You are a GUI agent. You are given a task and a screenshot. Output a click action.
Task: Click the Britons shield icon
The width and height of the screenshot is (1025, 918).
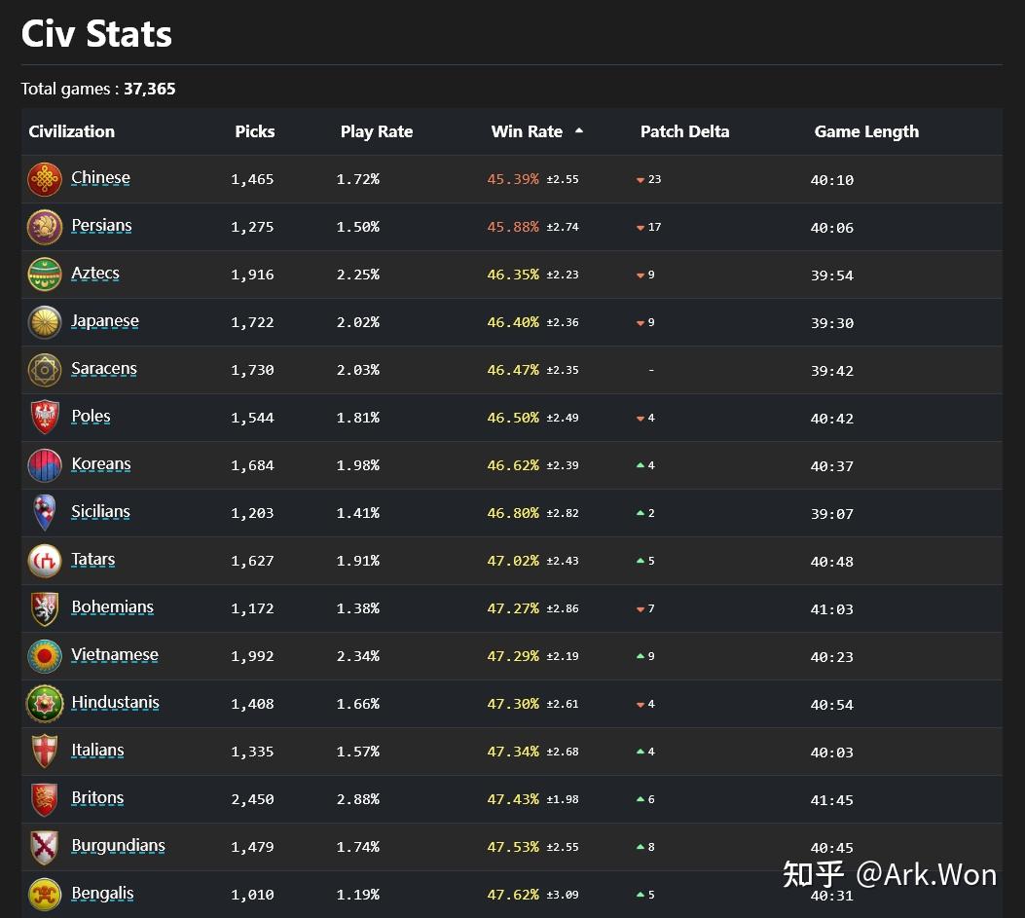[x=45, y=799]
